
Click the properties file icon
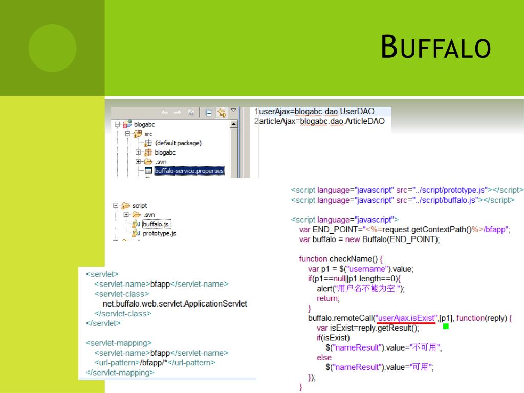click(x=148, y=171)
